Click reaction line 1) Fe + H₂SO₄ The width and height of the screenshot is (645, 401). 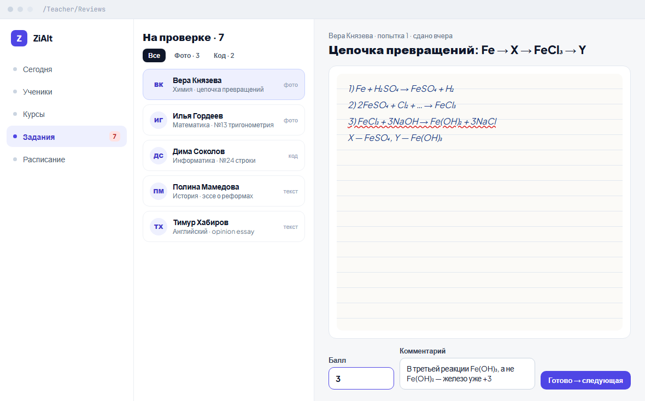pos(401,89)
